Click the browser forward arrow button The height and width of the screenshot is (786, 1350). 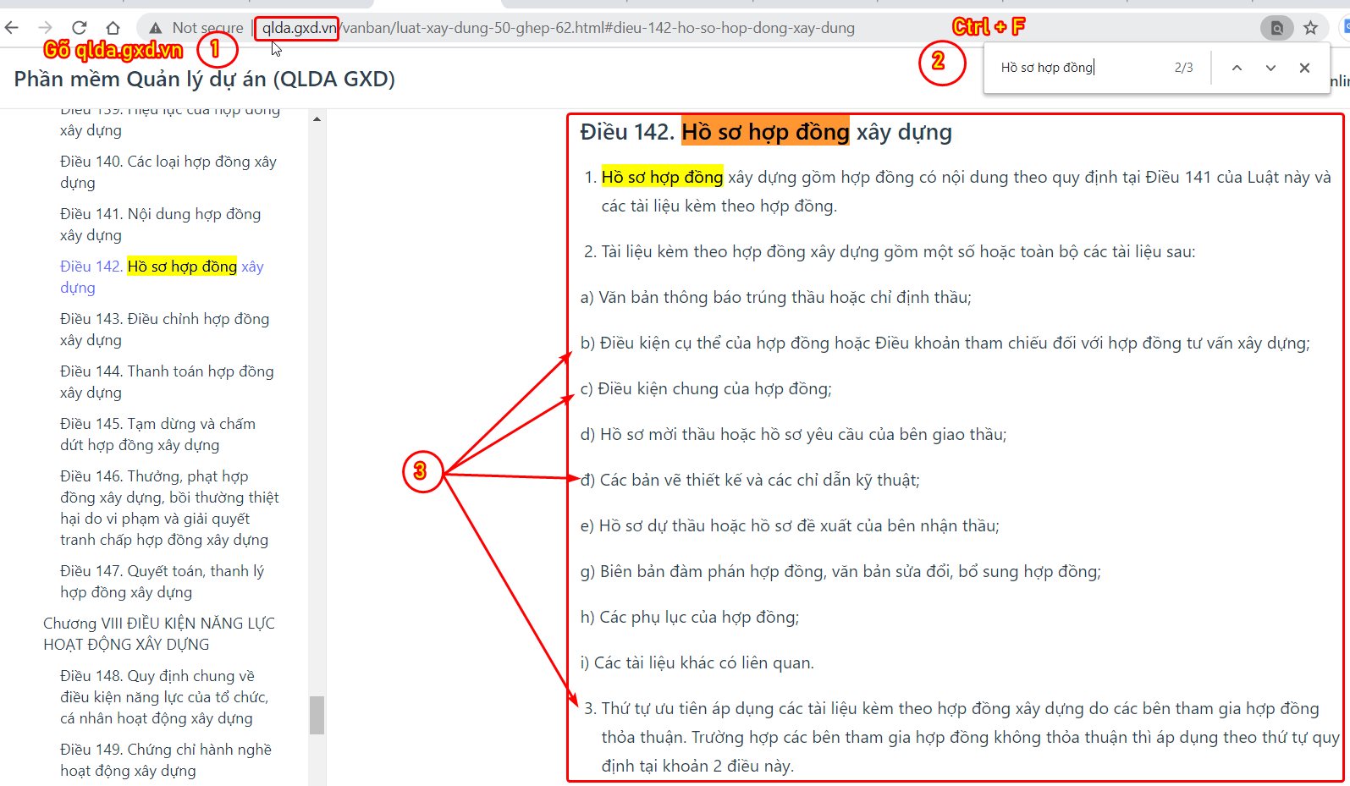point(46,28)
